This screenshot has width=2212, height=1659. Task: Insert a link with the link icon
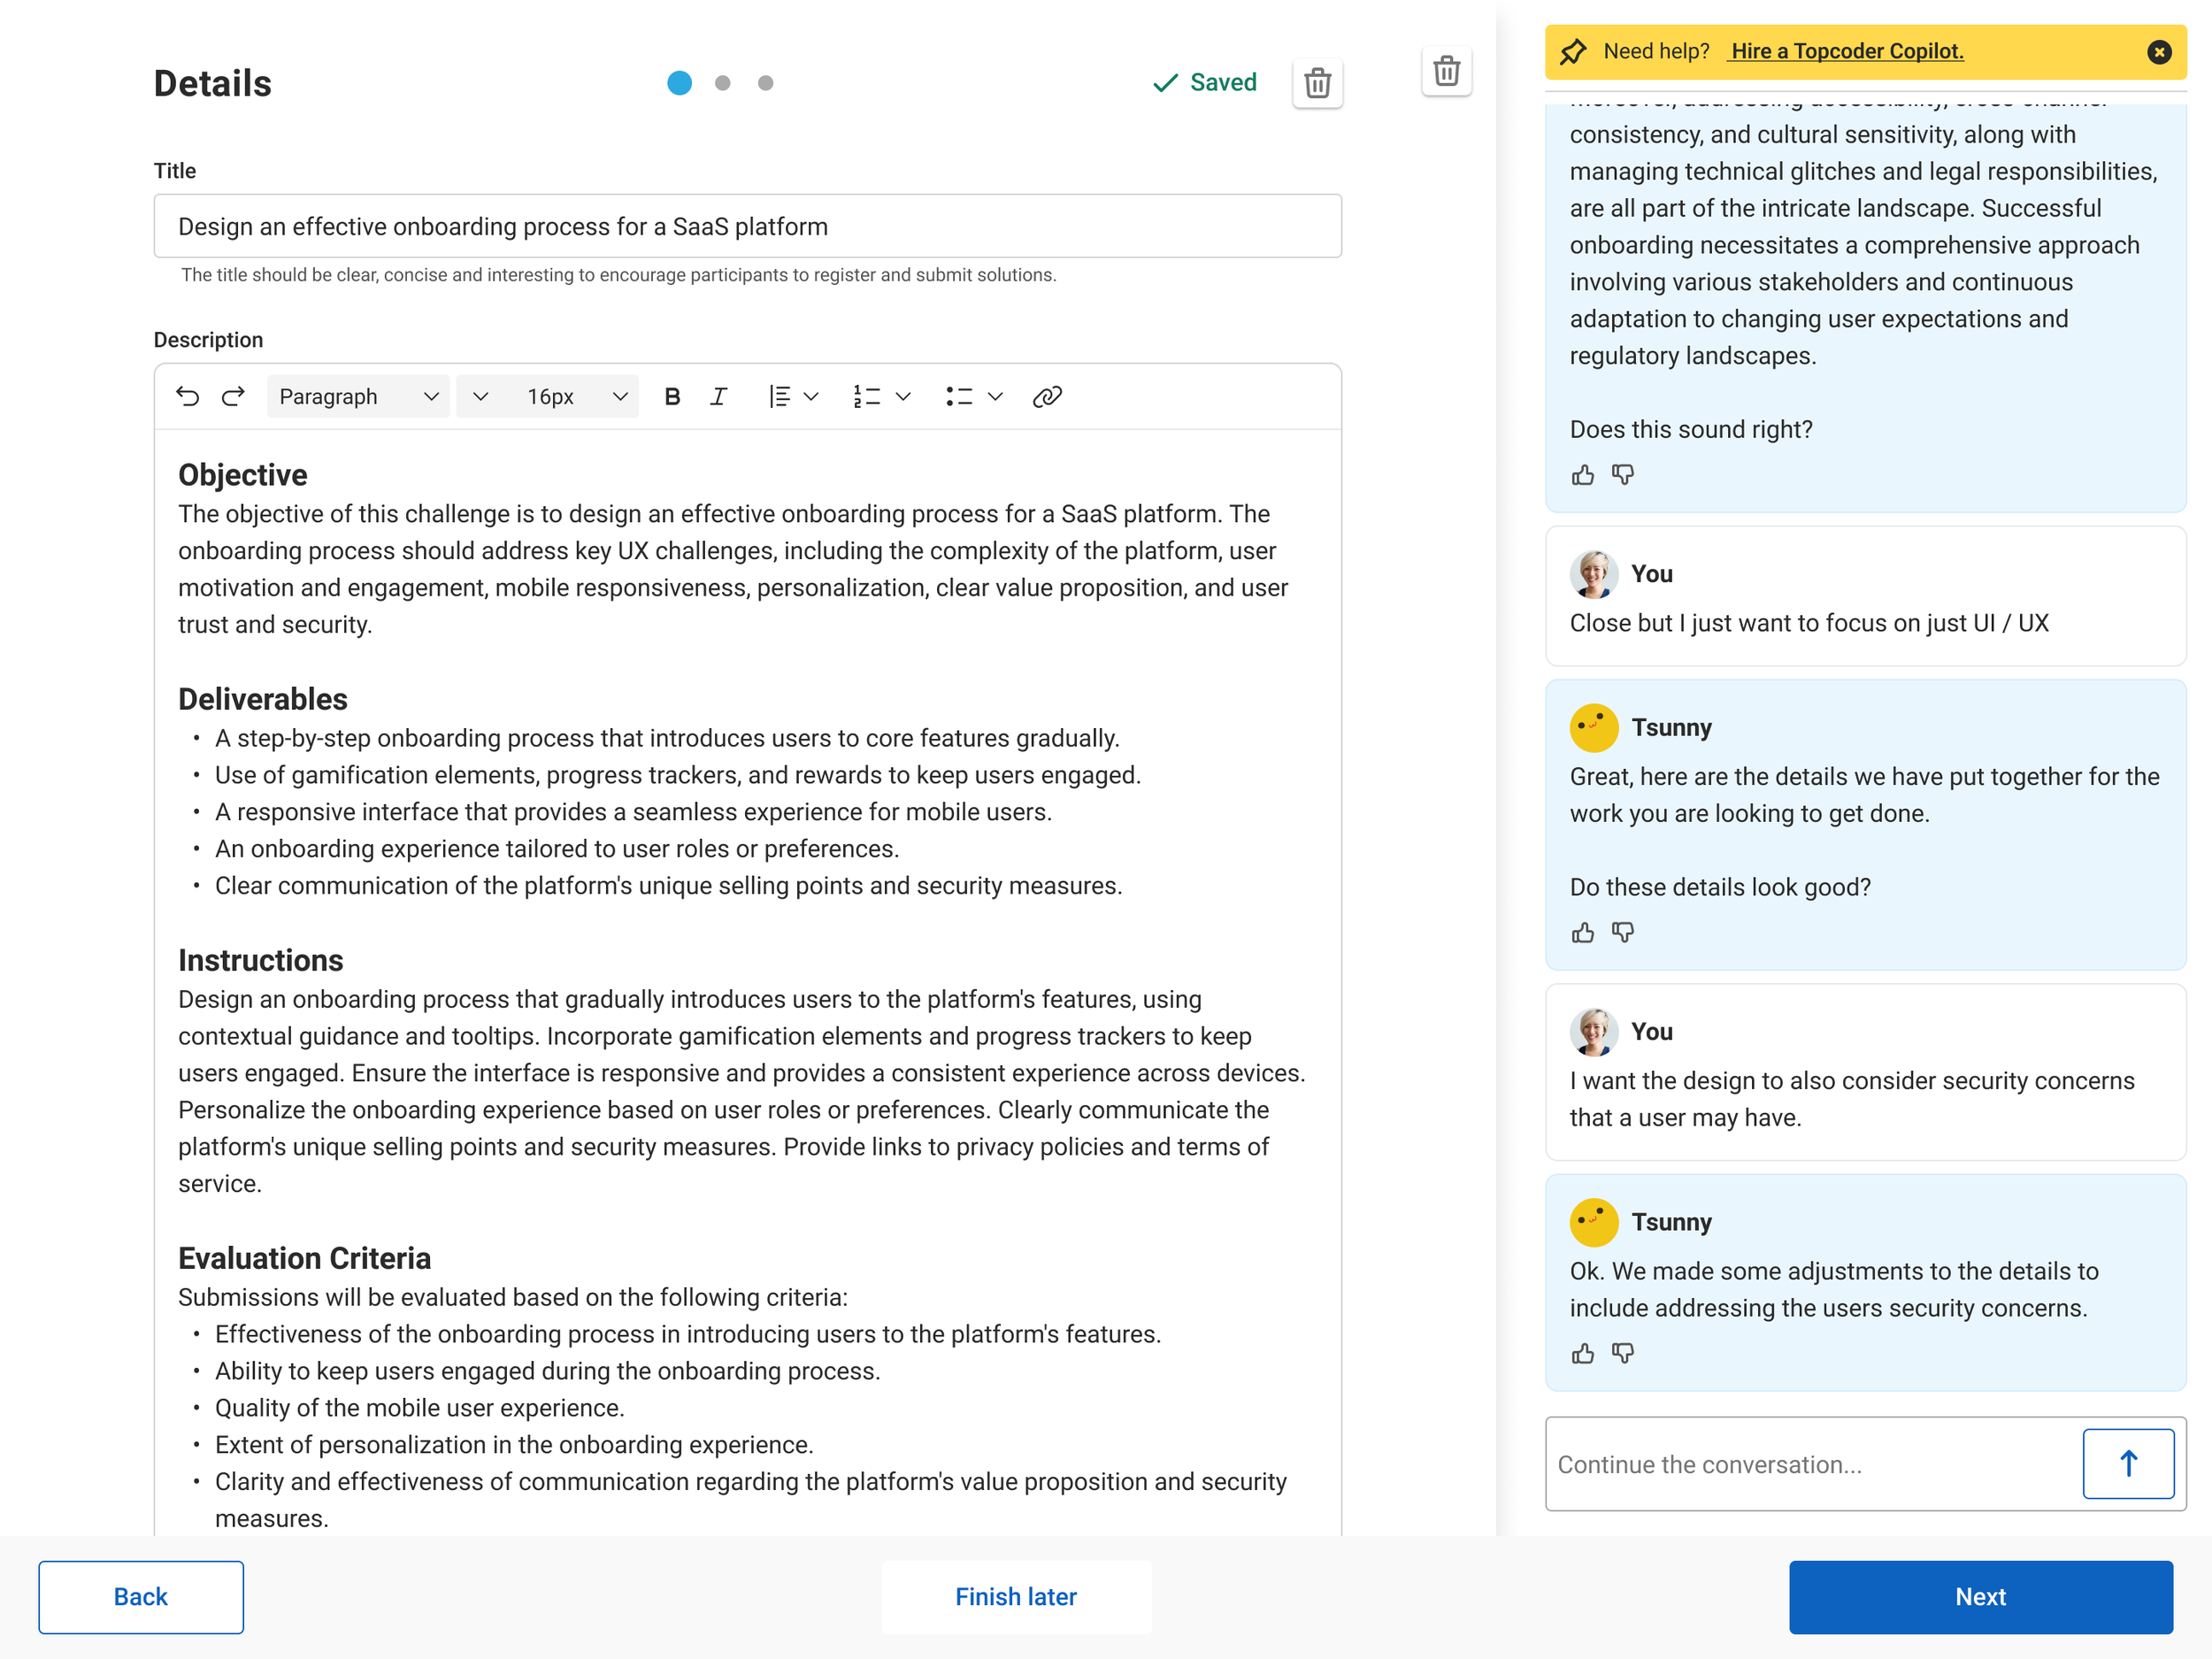coord(1046,396)
